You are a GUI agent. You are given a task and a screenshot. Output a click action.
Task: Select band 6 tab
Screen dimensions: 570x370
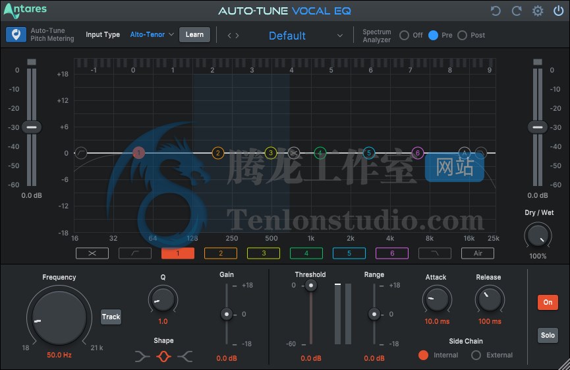392,253
